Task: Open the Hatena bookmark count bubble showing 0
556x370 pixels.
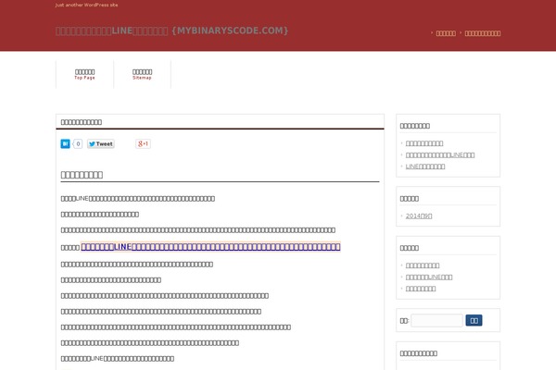Action: pyautogui.click(x=78, y=143)
